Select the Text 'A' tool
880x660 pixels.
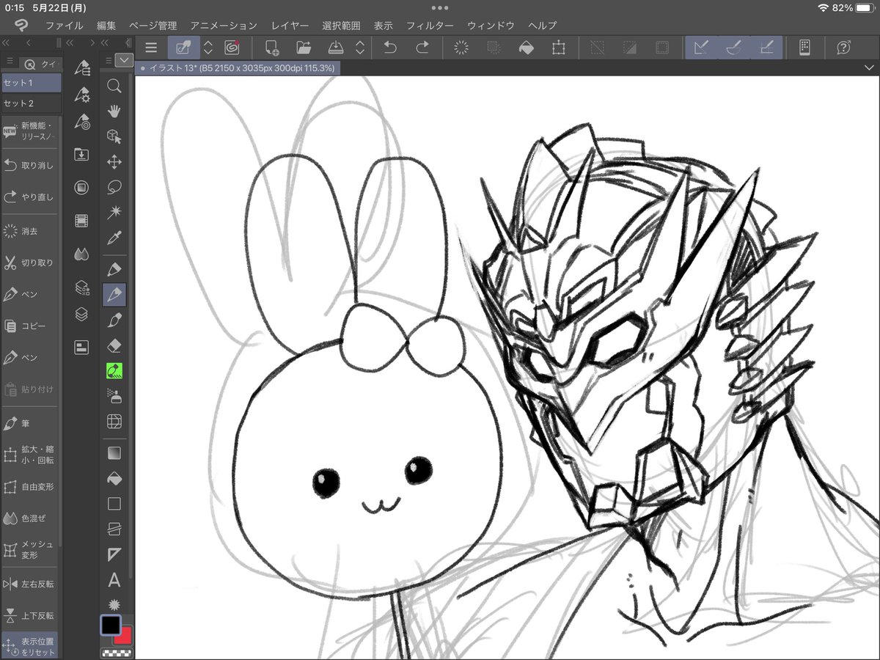click(x=114, y=580)
